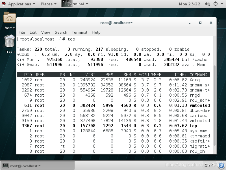The image size is (226, 170).
Task: Click the %Cpu0 usage line
Action: point(113,54)
